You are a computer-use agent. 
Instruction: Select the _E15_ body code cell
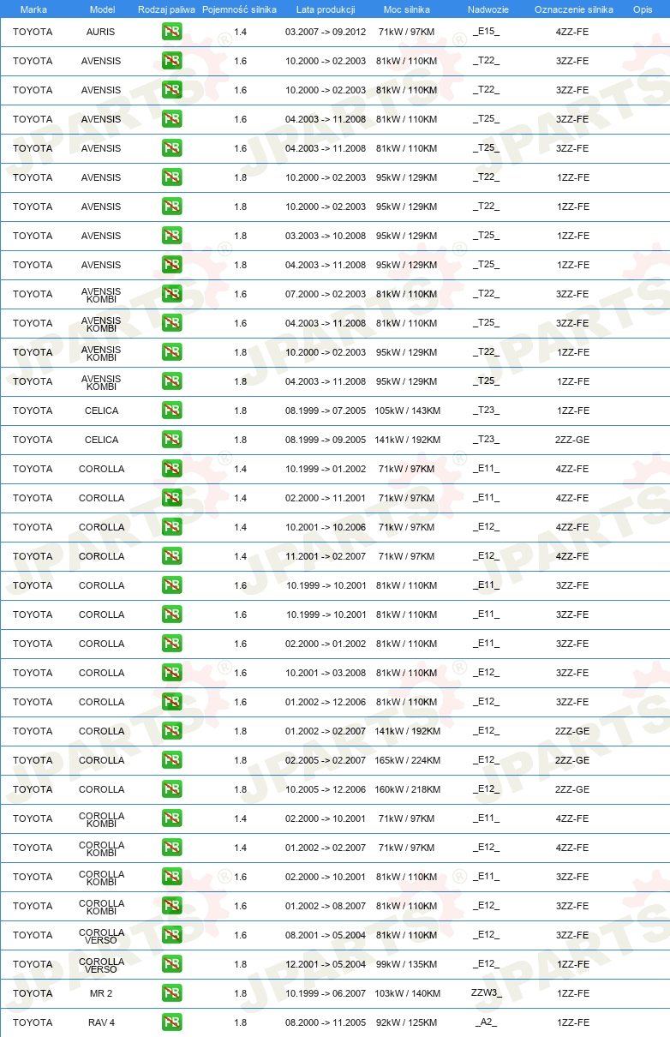pyautogui.click(x=486, y=32)
